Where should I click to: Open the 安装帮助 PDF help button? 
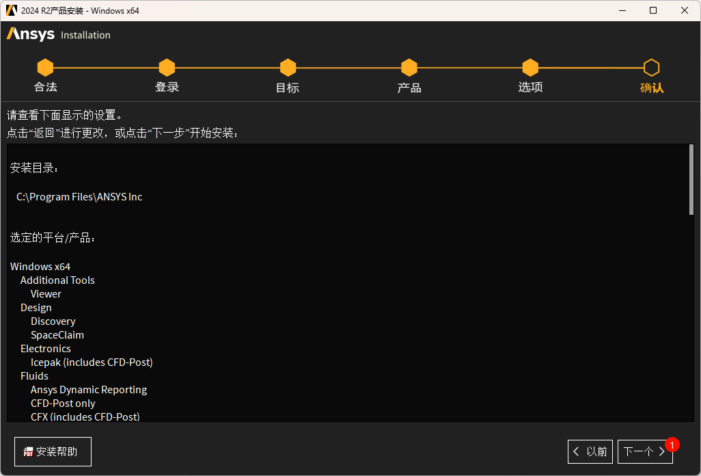(x=53, y=452)
